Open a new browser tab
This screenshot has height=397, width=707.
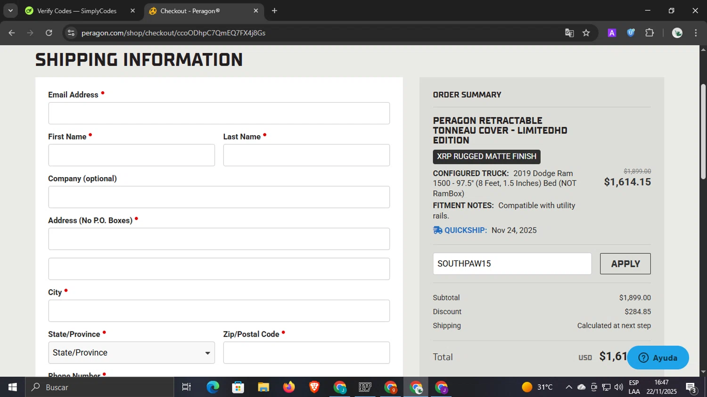click(274, 11)
